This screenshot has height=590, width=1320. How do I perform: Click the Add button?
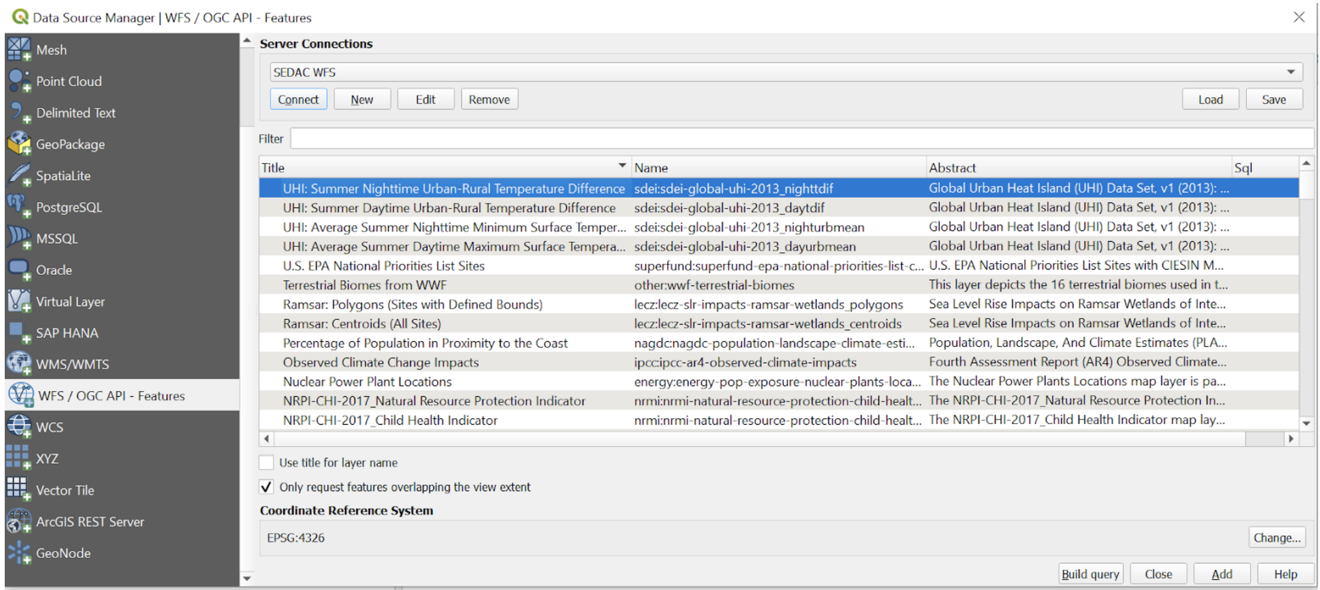(1222, 574)
